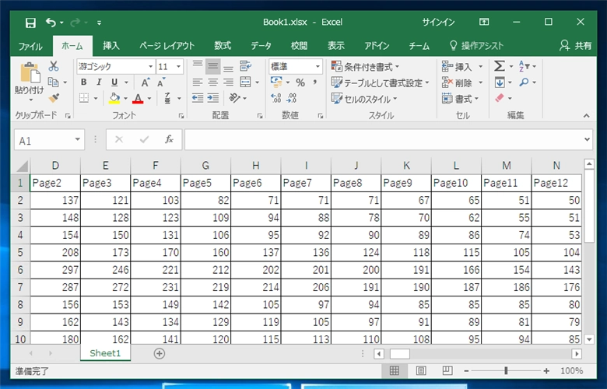This screenshot has width=607, height=389.
Task: Click the Decrease Decimal icon
Action: [291, 98]
